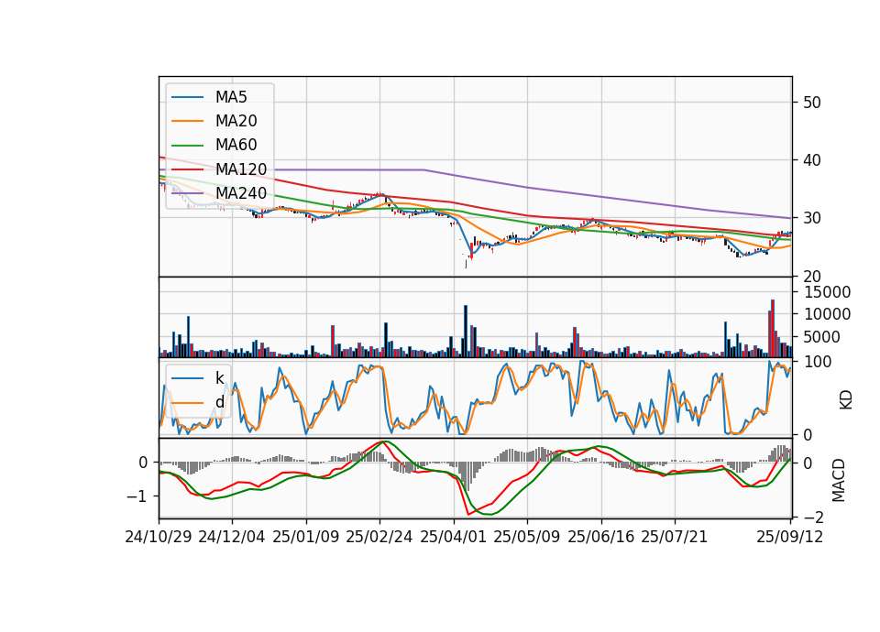Click the volume axis value 5000
This screenshot has width=880, height=632.
coord(822,337)
